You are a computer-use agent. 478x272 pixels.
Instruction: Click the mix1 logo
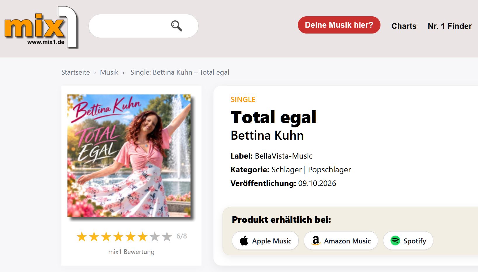tap(41, 27)
